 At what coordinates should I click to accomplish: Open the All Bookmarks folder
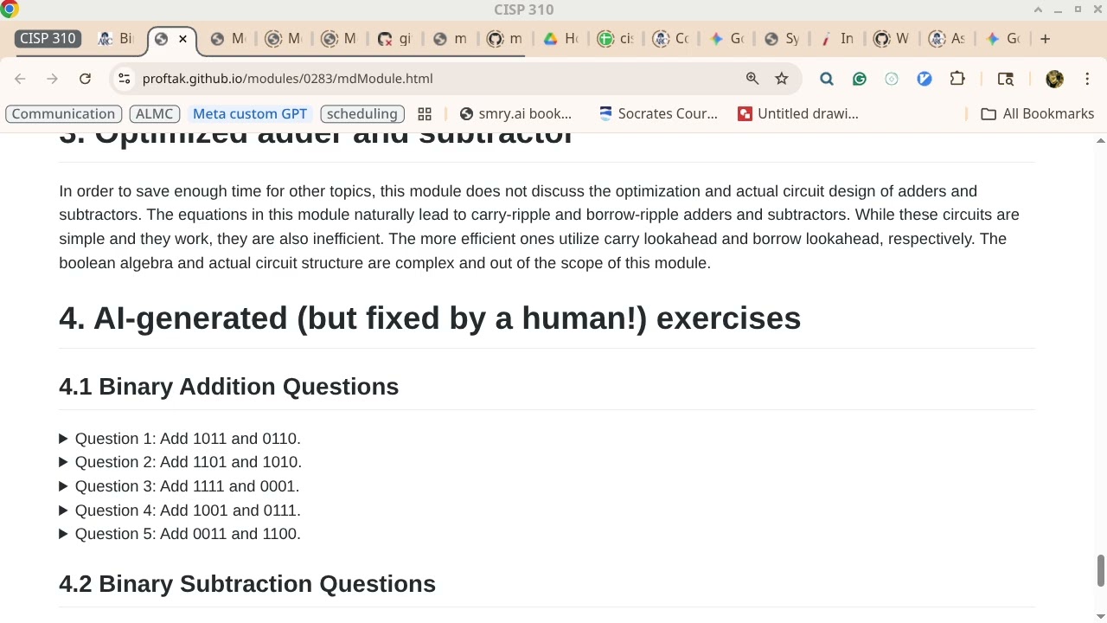tap(1038, 114)
